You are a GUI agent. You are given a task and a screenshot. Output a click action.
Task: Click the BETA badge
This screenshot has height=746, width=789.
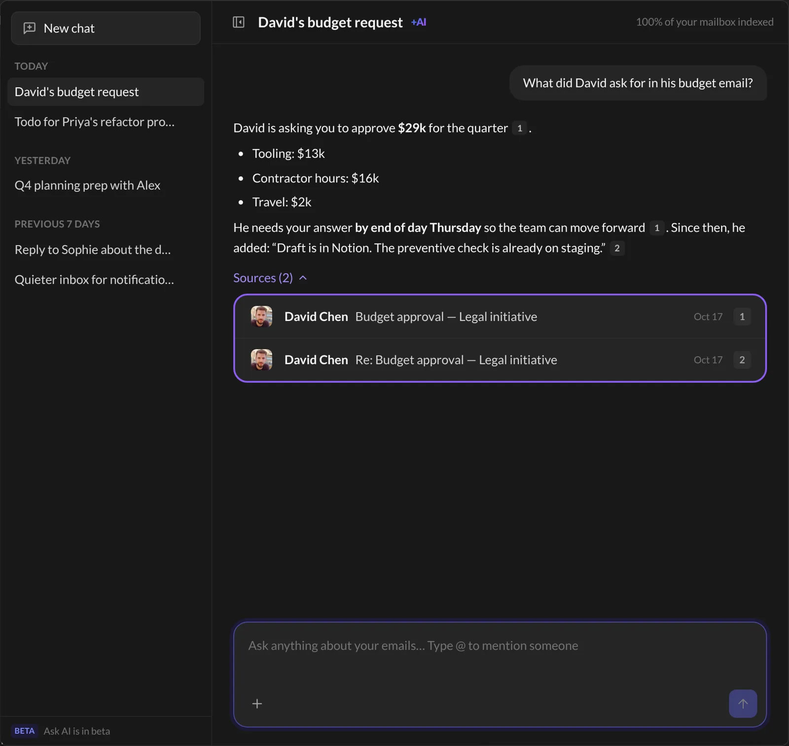24,731
